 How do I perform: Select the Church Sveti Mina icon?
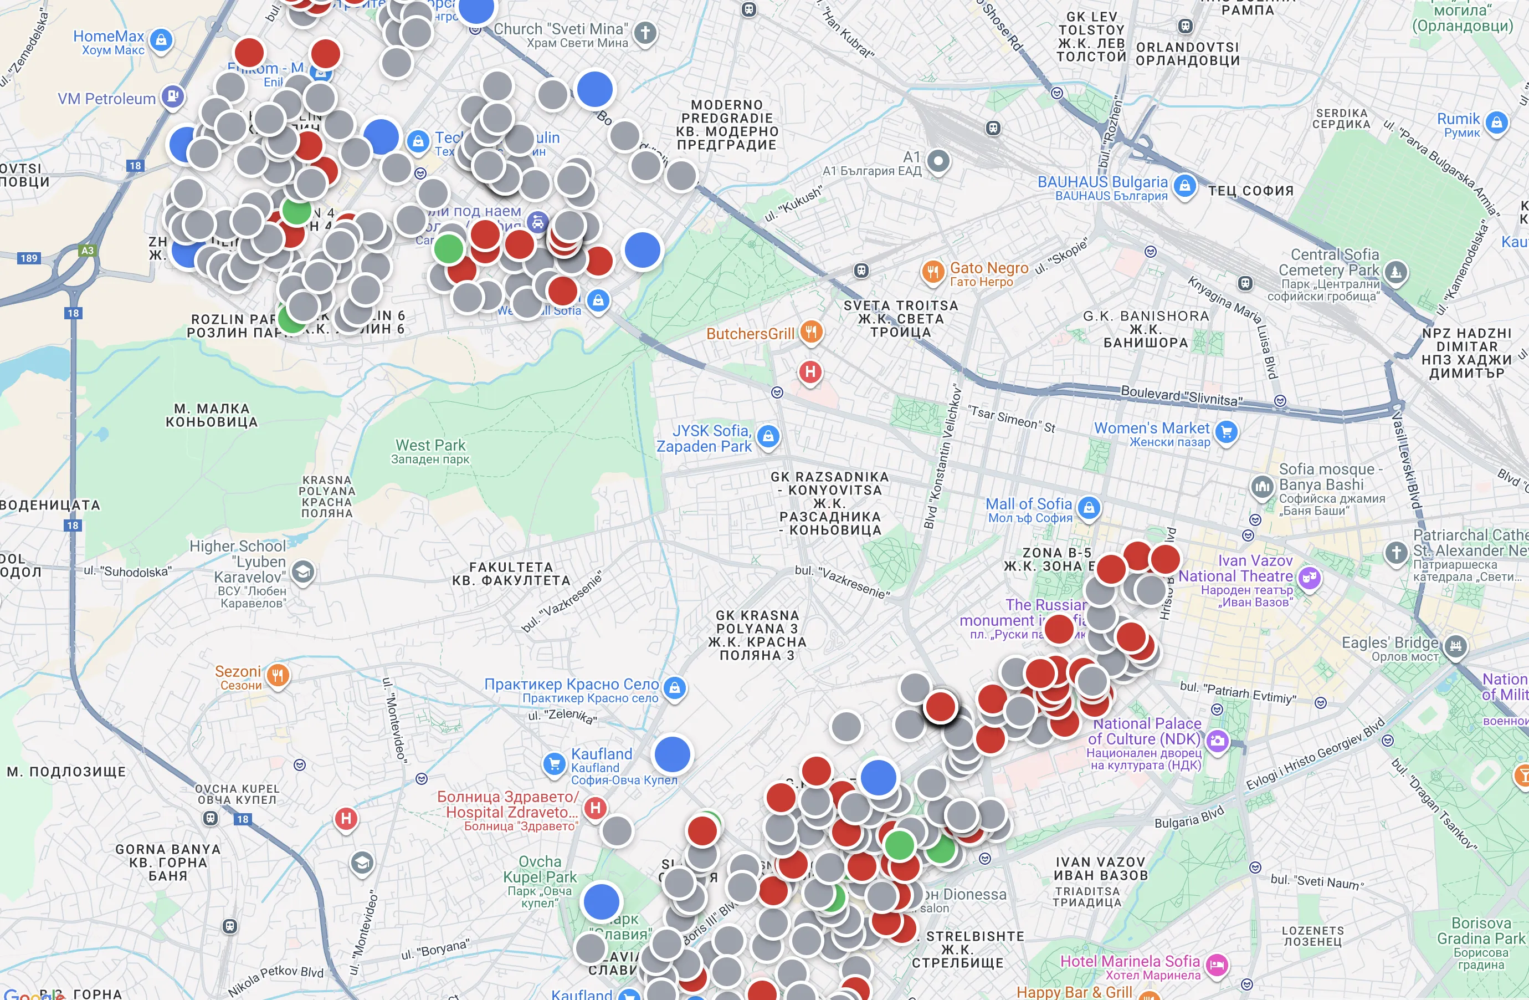click(645, 32)
